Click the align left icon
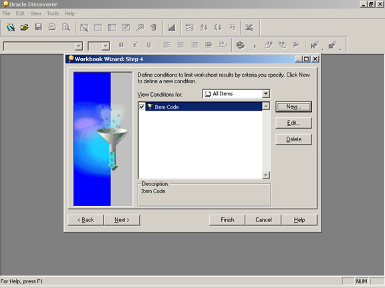 (x=167, y=45)
